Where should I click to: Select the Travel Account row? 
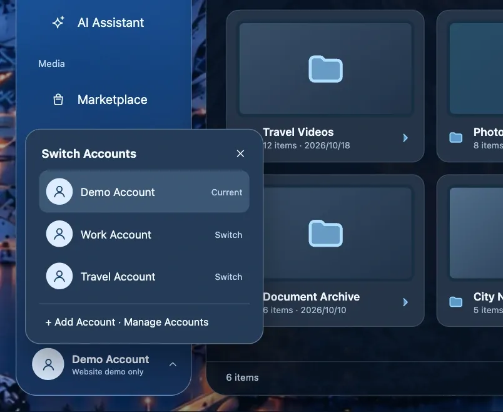tap(144, 276)
